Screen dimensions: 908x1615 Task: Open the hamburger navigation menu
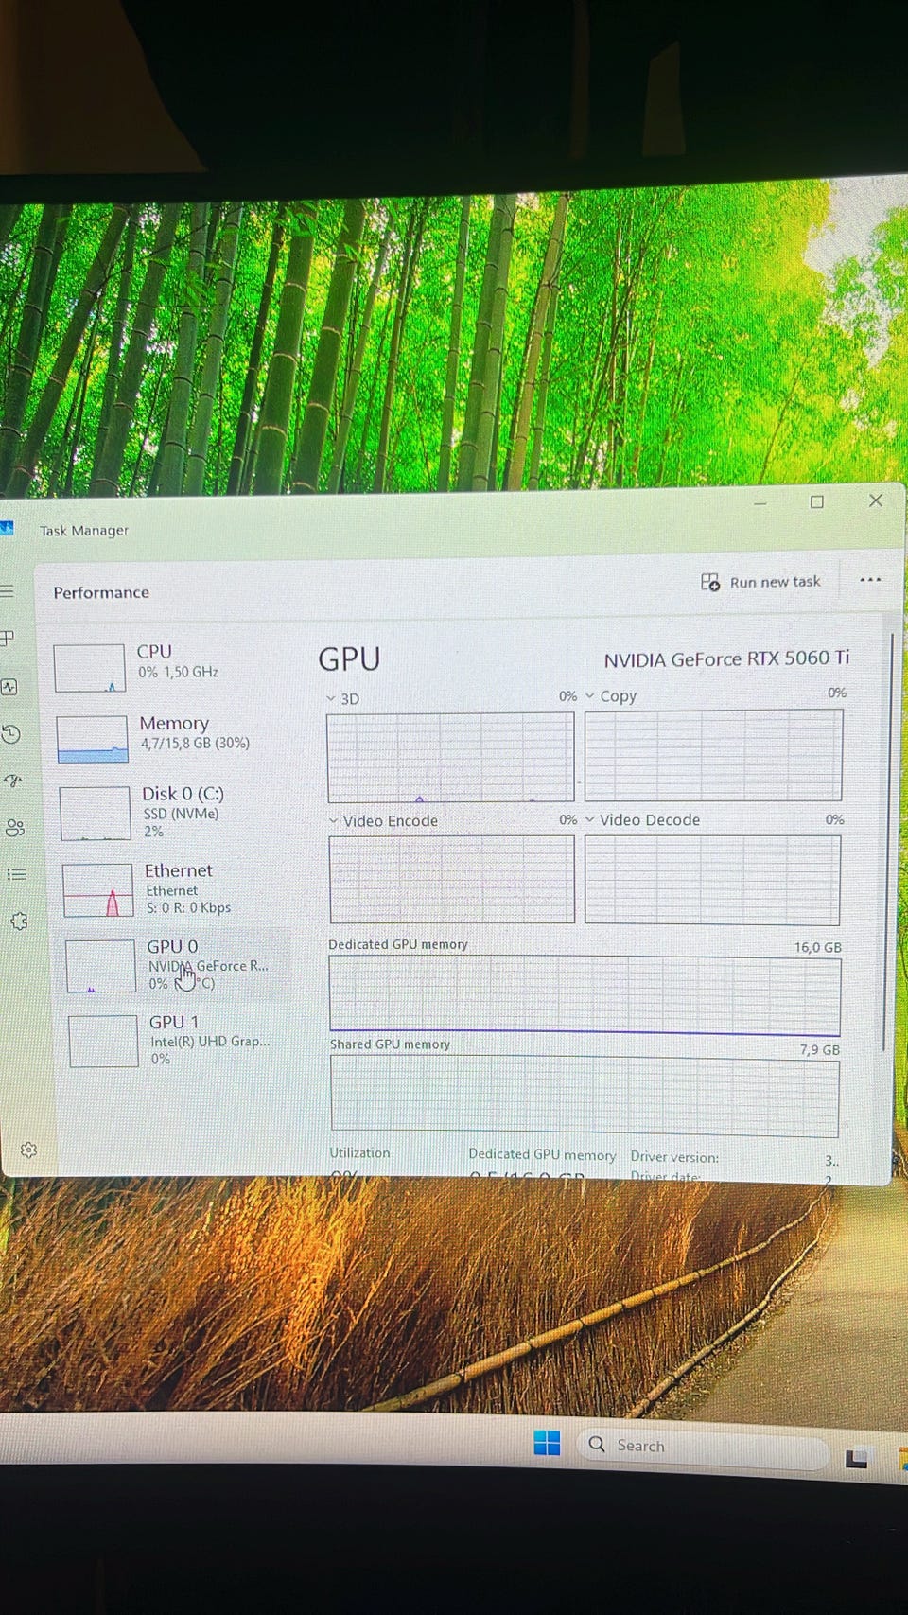pyautogui.click(x=7, y=591)
